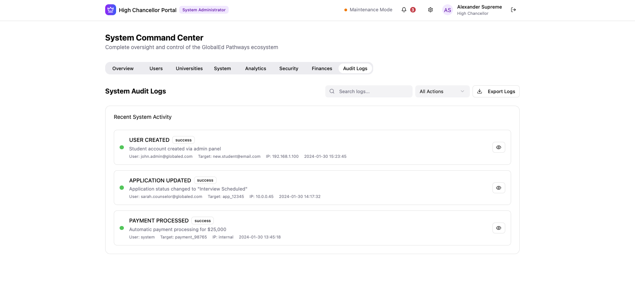Open Alexander Supreme profile menu

(x=479, y=10)
